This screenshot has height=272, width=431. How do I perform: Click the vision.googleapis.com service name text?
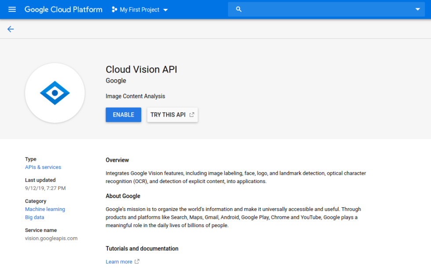point(51,239)
